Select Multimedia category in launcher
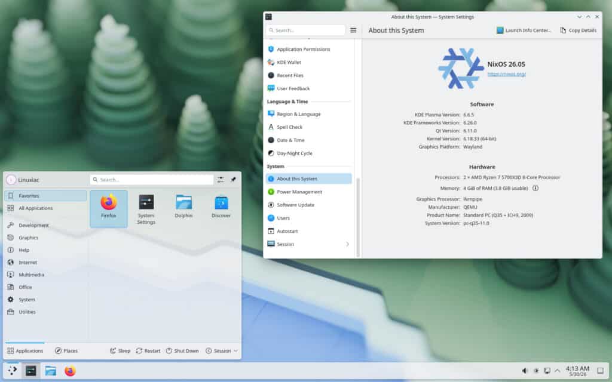612x382 pixels. click(45, 275)
